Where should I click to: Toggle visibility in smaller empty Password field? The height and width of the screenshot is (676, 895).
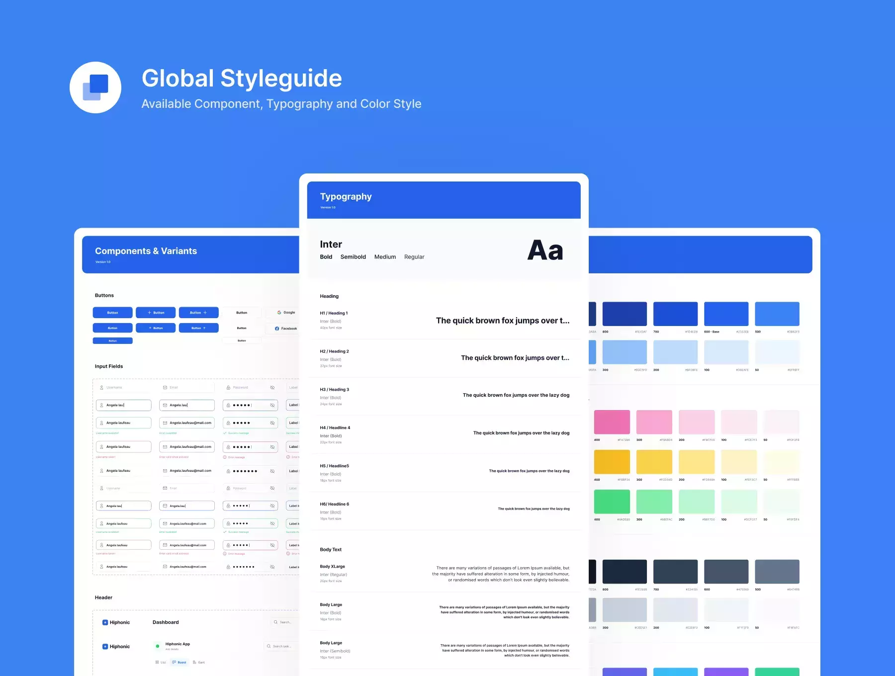coord(272,489)
